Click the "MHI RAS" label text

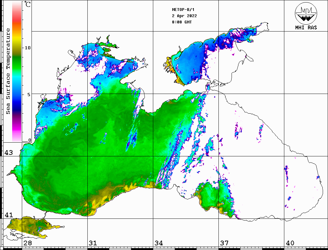(x=306, y=27)
